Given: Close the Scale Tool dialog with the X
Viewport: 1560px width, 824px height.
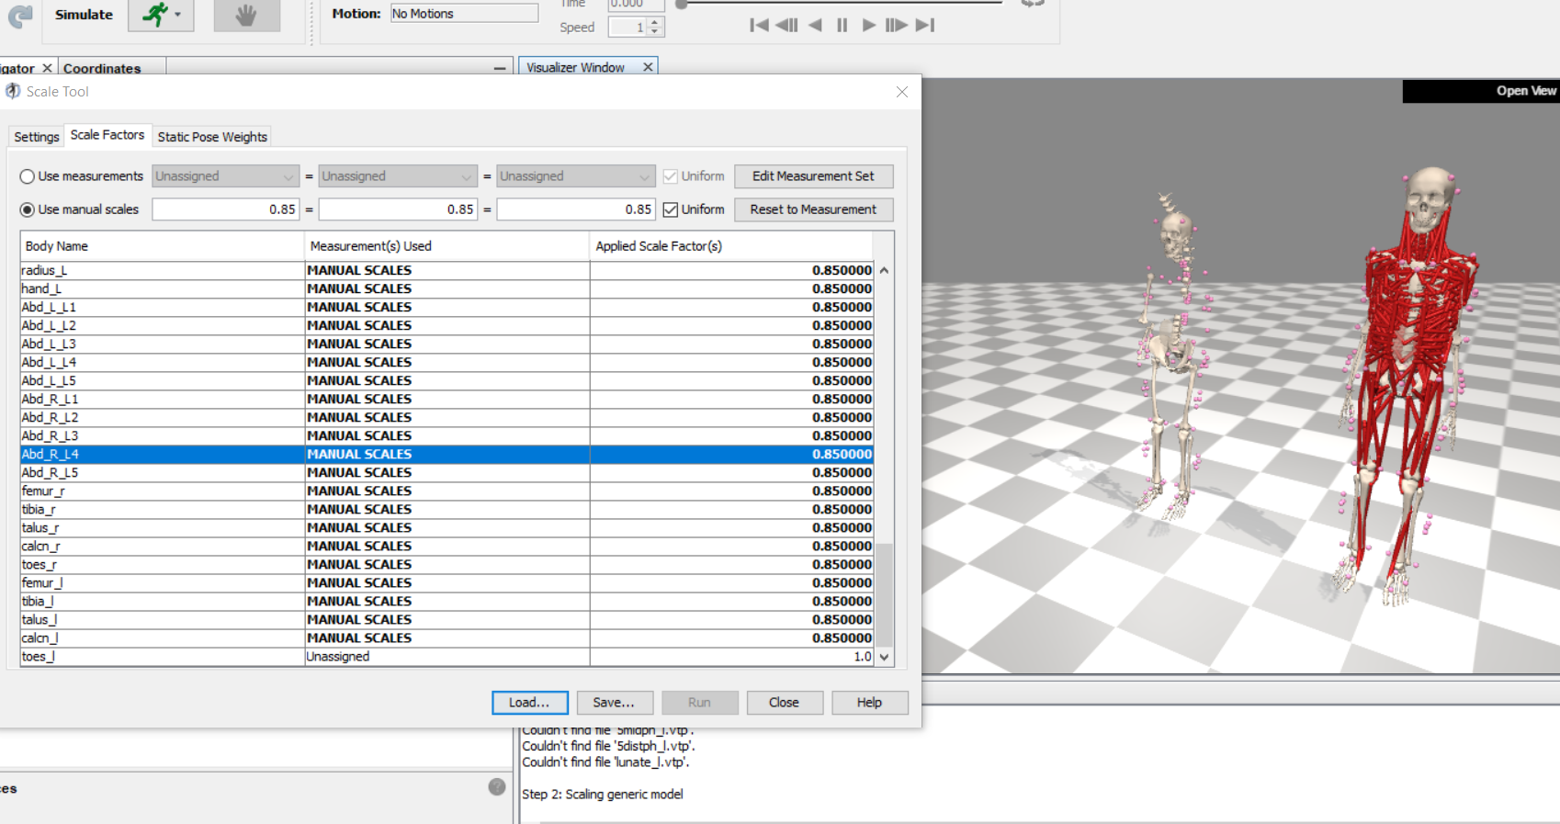Looking at the screenshot, I should point(902,92).
